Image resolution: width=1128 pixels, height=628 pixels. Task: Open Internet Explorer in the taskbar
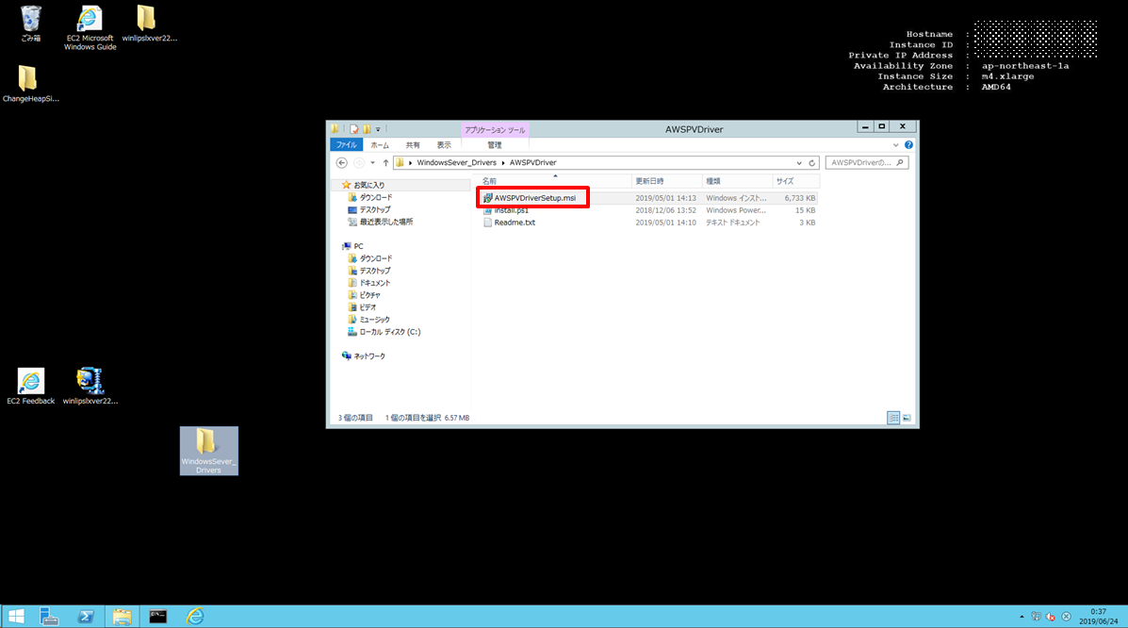tap(195, 617)
